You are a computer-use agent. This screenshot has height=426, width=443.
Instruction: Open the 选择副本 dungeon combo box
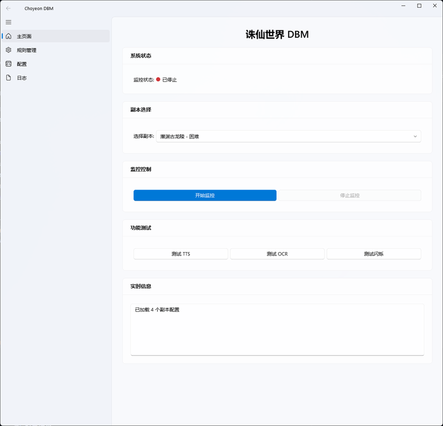289,136
